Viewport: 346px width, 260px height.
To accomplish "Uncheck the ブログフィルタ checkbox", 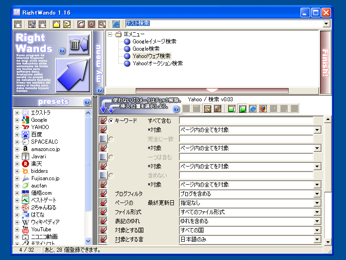I will [103, 194].
